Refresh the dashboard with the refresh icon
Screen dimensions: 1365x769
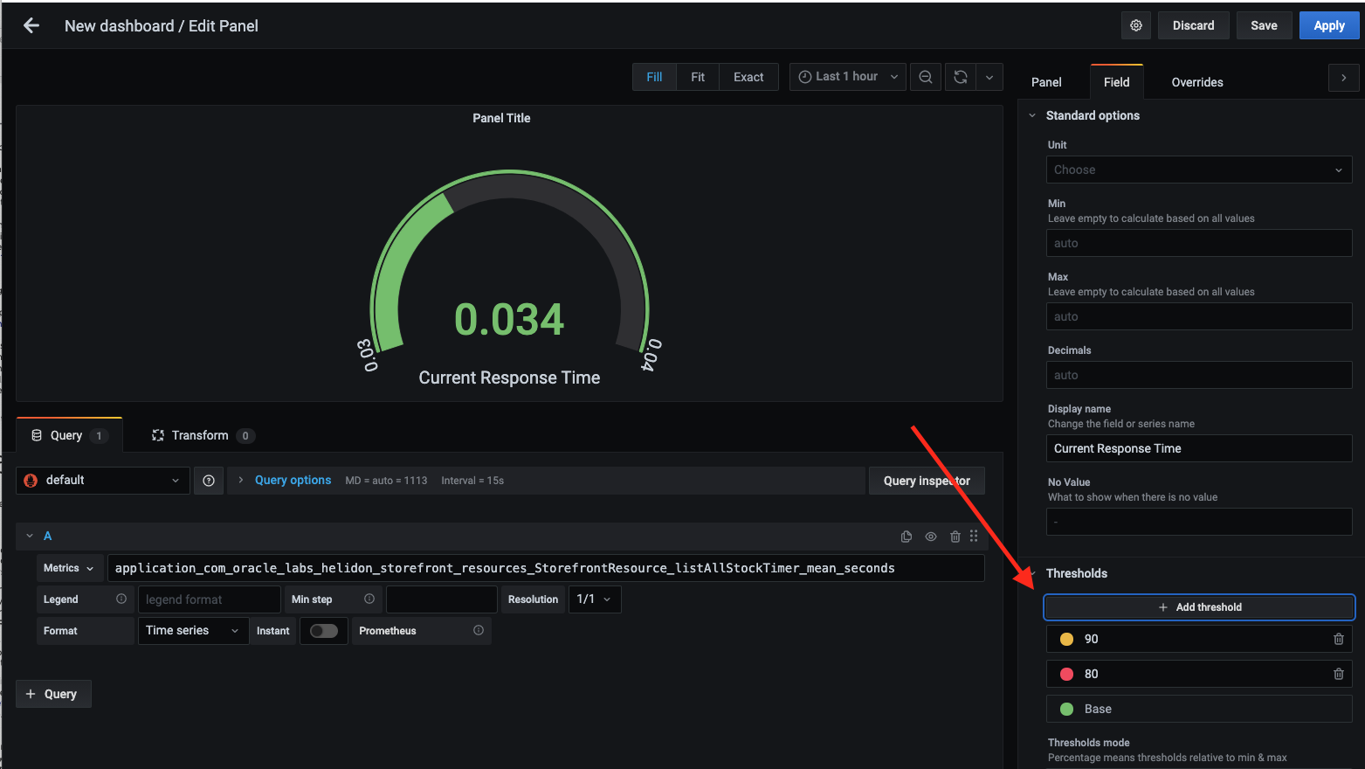[x=960, y=77]
